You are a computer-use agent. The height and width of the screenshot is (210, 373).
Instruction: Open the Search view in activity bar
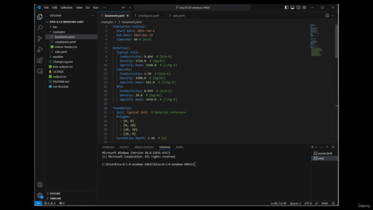40,27
